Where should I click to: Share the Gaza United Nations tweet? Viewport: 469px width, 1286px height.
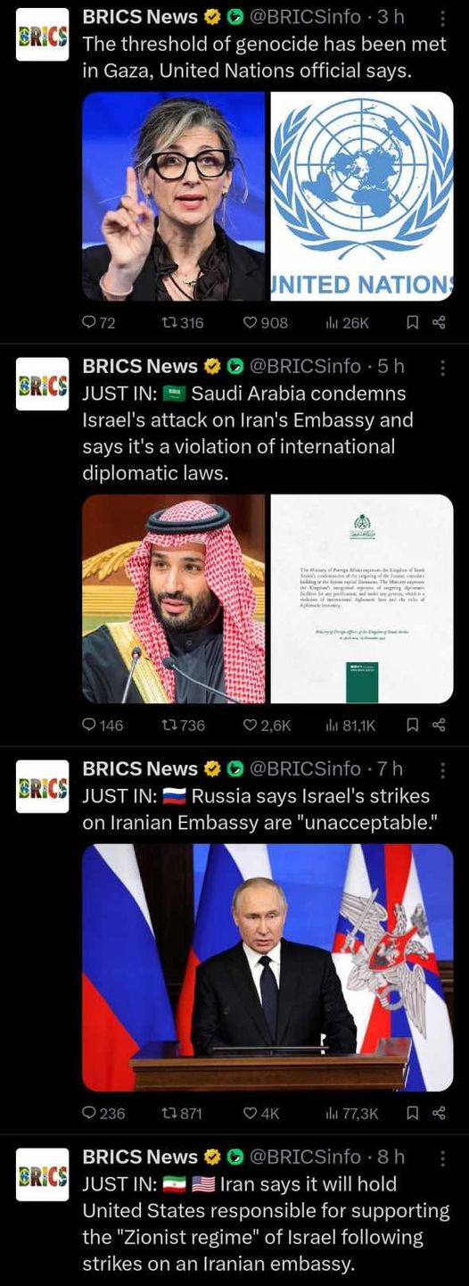coord(439,322)
